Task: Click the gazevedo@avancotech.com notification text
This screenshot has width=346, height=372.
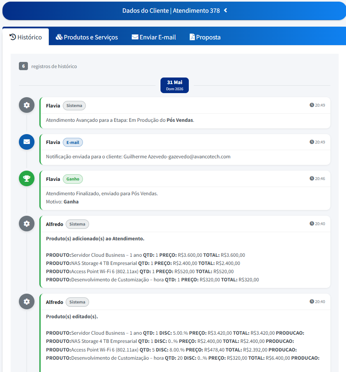Action: tap(138, 157)
